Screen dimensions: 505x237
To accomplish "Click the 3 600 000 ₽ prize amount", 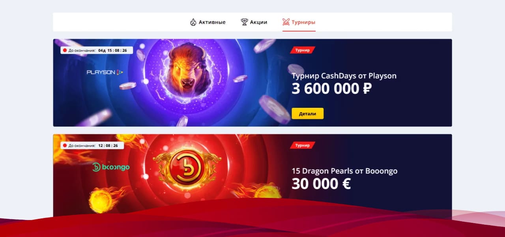I will click(x=332, y=89).
